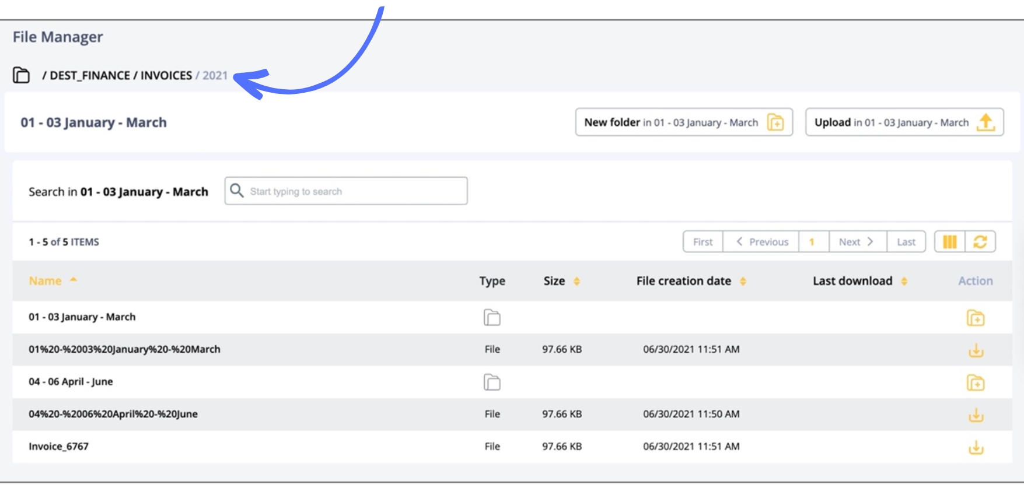The height and width of the screenshot is (502, 1024).
Task: Click the root folder icon in breadcrumb
Action: coord(22,75)
